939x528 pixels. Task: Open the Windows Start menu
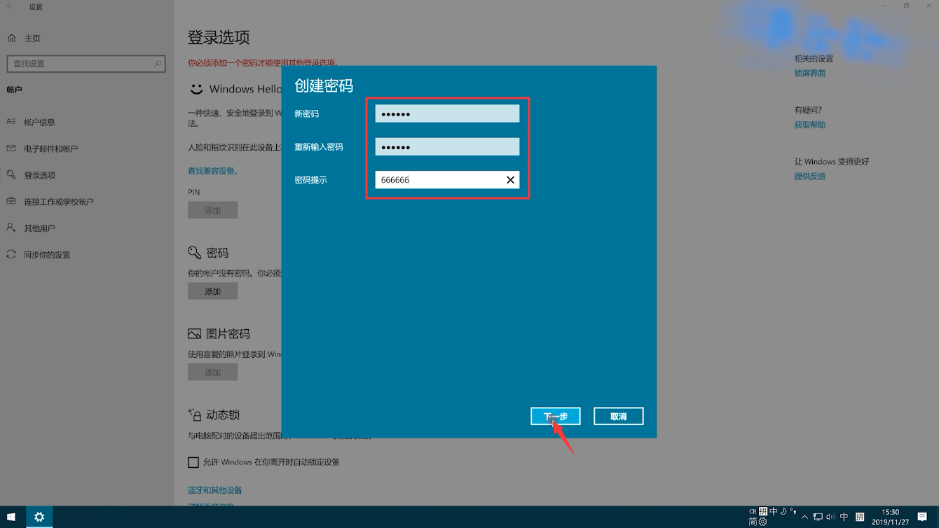[11, 517]
